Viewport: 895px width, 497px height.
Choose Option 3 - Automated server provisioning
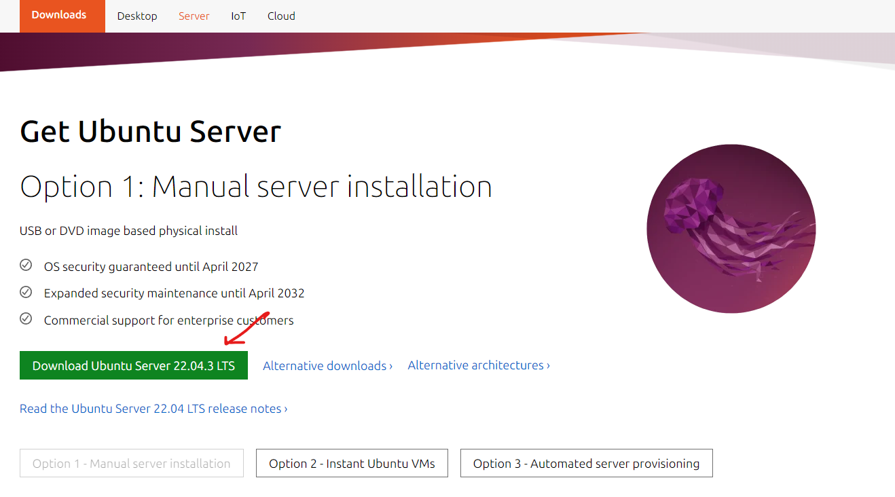pyautogui.click(x=586, y=464)
